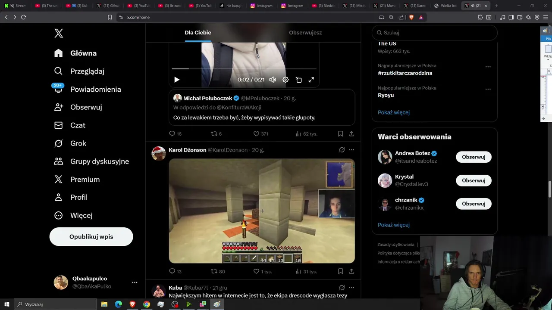Image resolution: width=552 pixels, height=310 pixels.
Task: Switch to Obserwujesz tab
Action: (305, 33)
